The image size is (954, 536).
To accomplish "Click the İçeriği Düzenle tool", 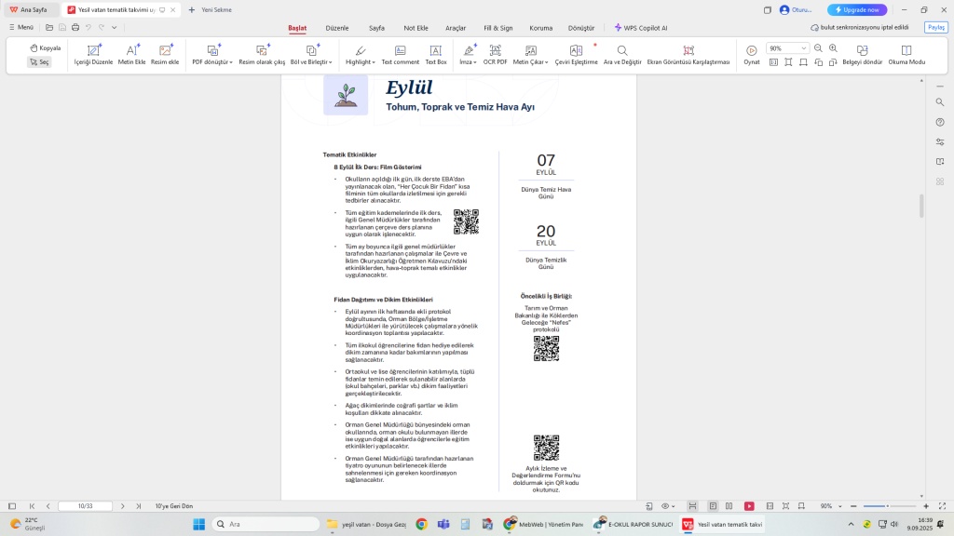I will 93,54.
